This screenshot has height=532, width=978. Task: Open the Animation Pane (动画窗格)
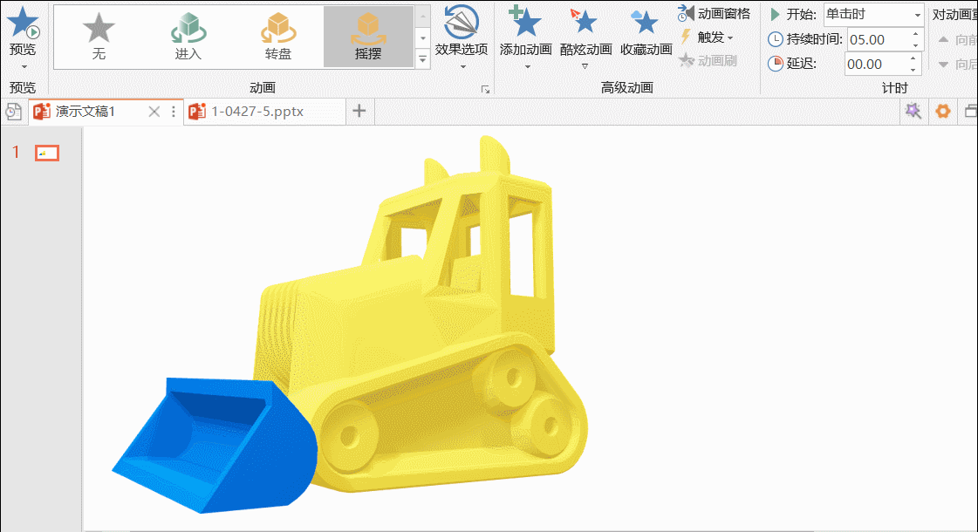coord(715,13)
